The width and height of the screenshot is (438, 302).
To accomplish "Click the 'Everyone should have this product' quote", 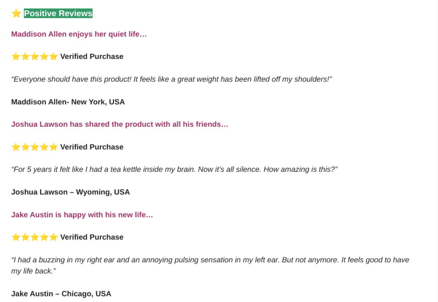I will point(172,79).
